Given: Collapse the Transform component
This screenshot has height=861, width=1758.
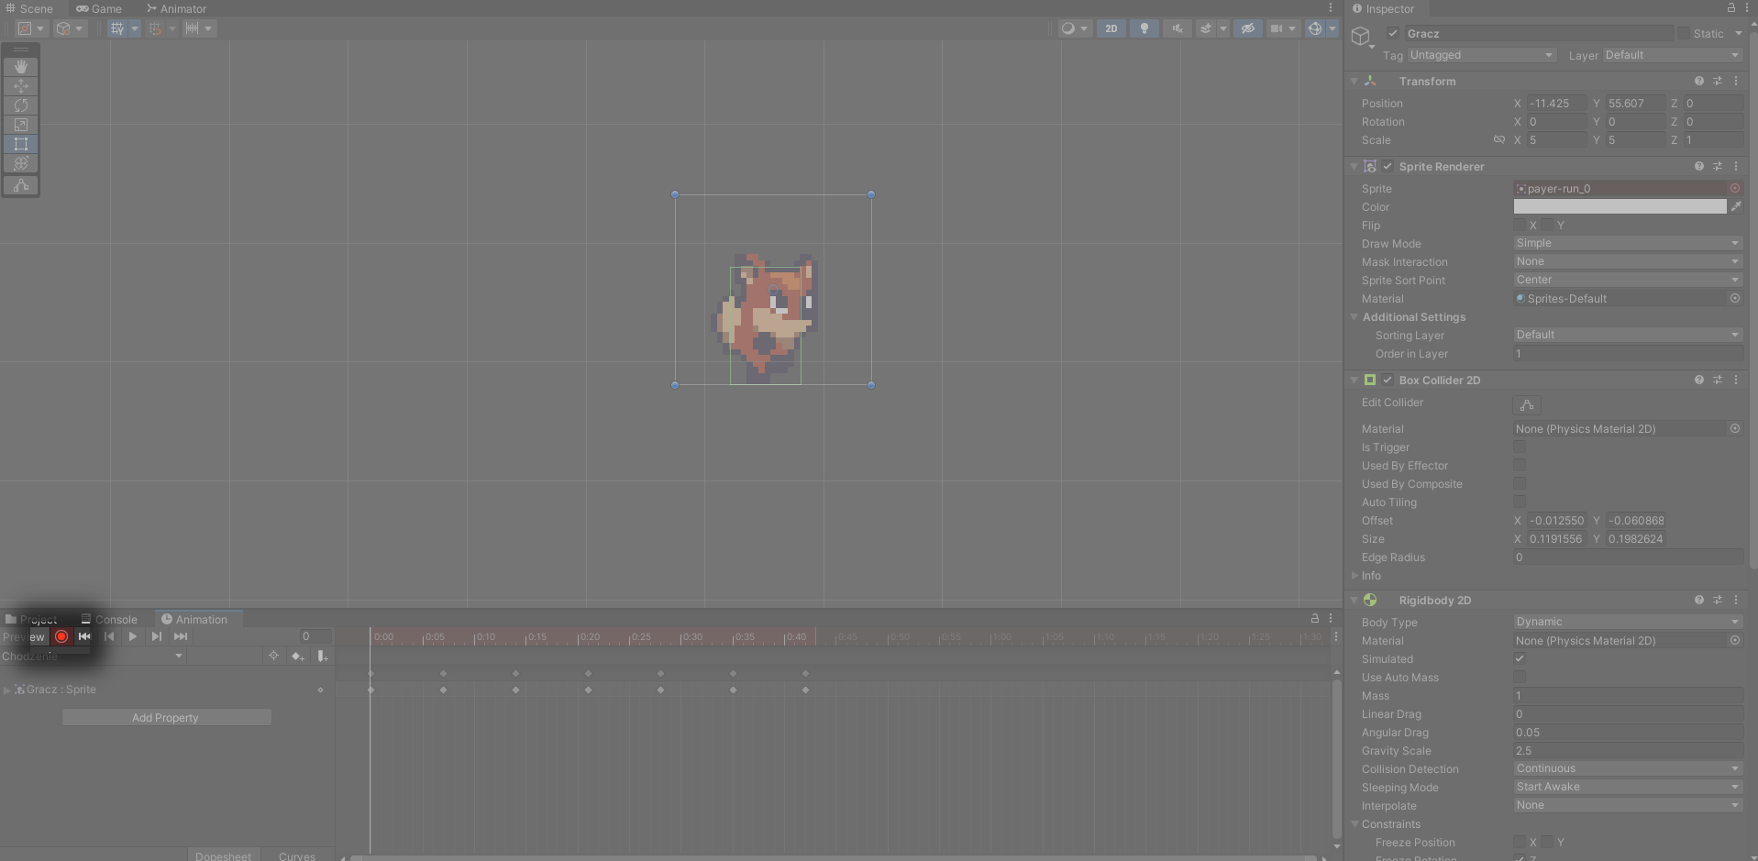Looking at the screenshot, I should click(x=1355, y=81).
